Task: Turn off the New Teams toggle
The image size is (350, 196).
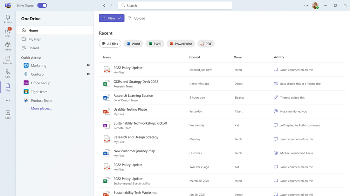Action: pos(42,6)
